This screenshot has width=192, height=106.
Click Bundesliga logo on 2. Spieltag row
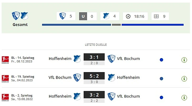click(5, 97)
